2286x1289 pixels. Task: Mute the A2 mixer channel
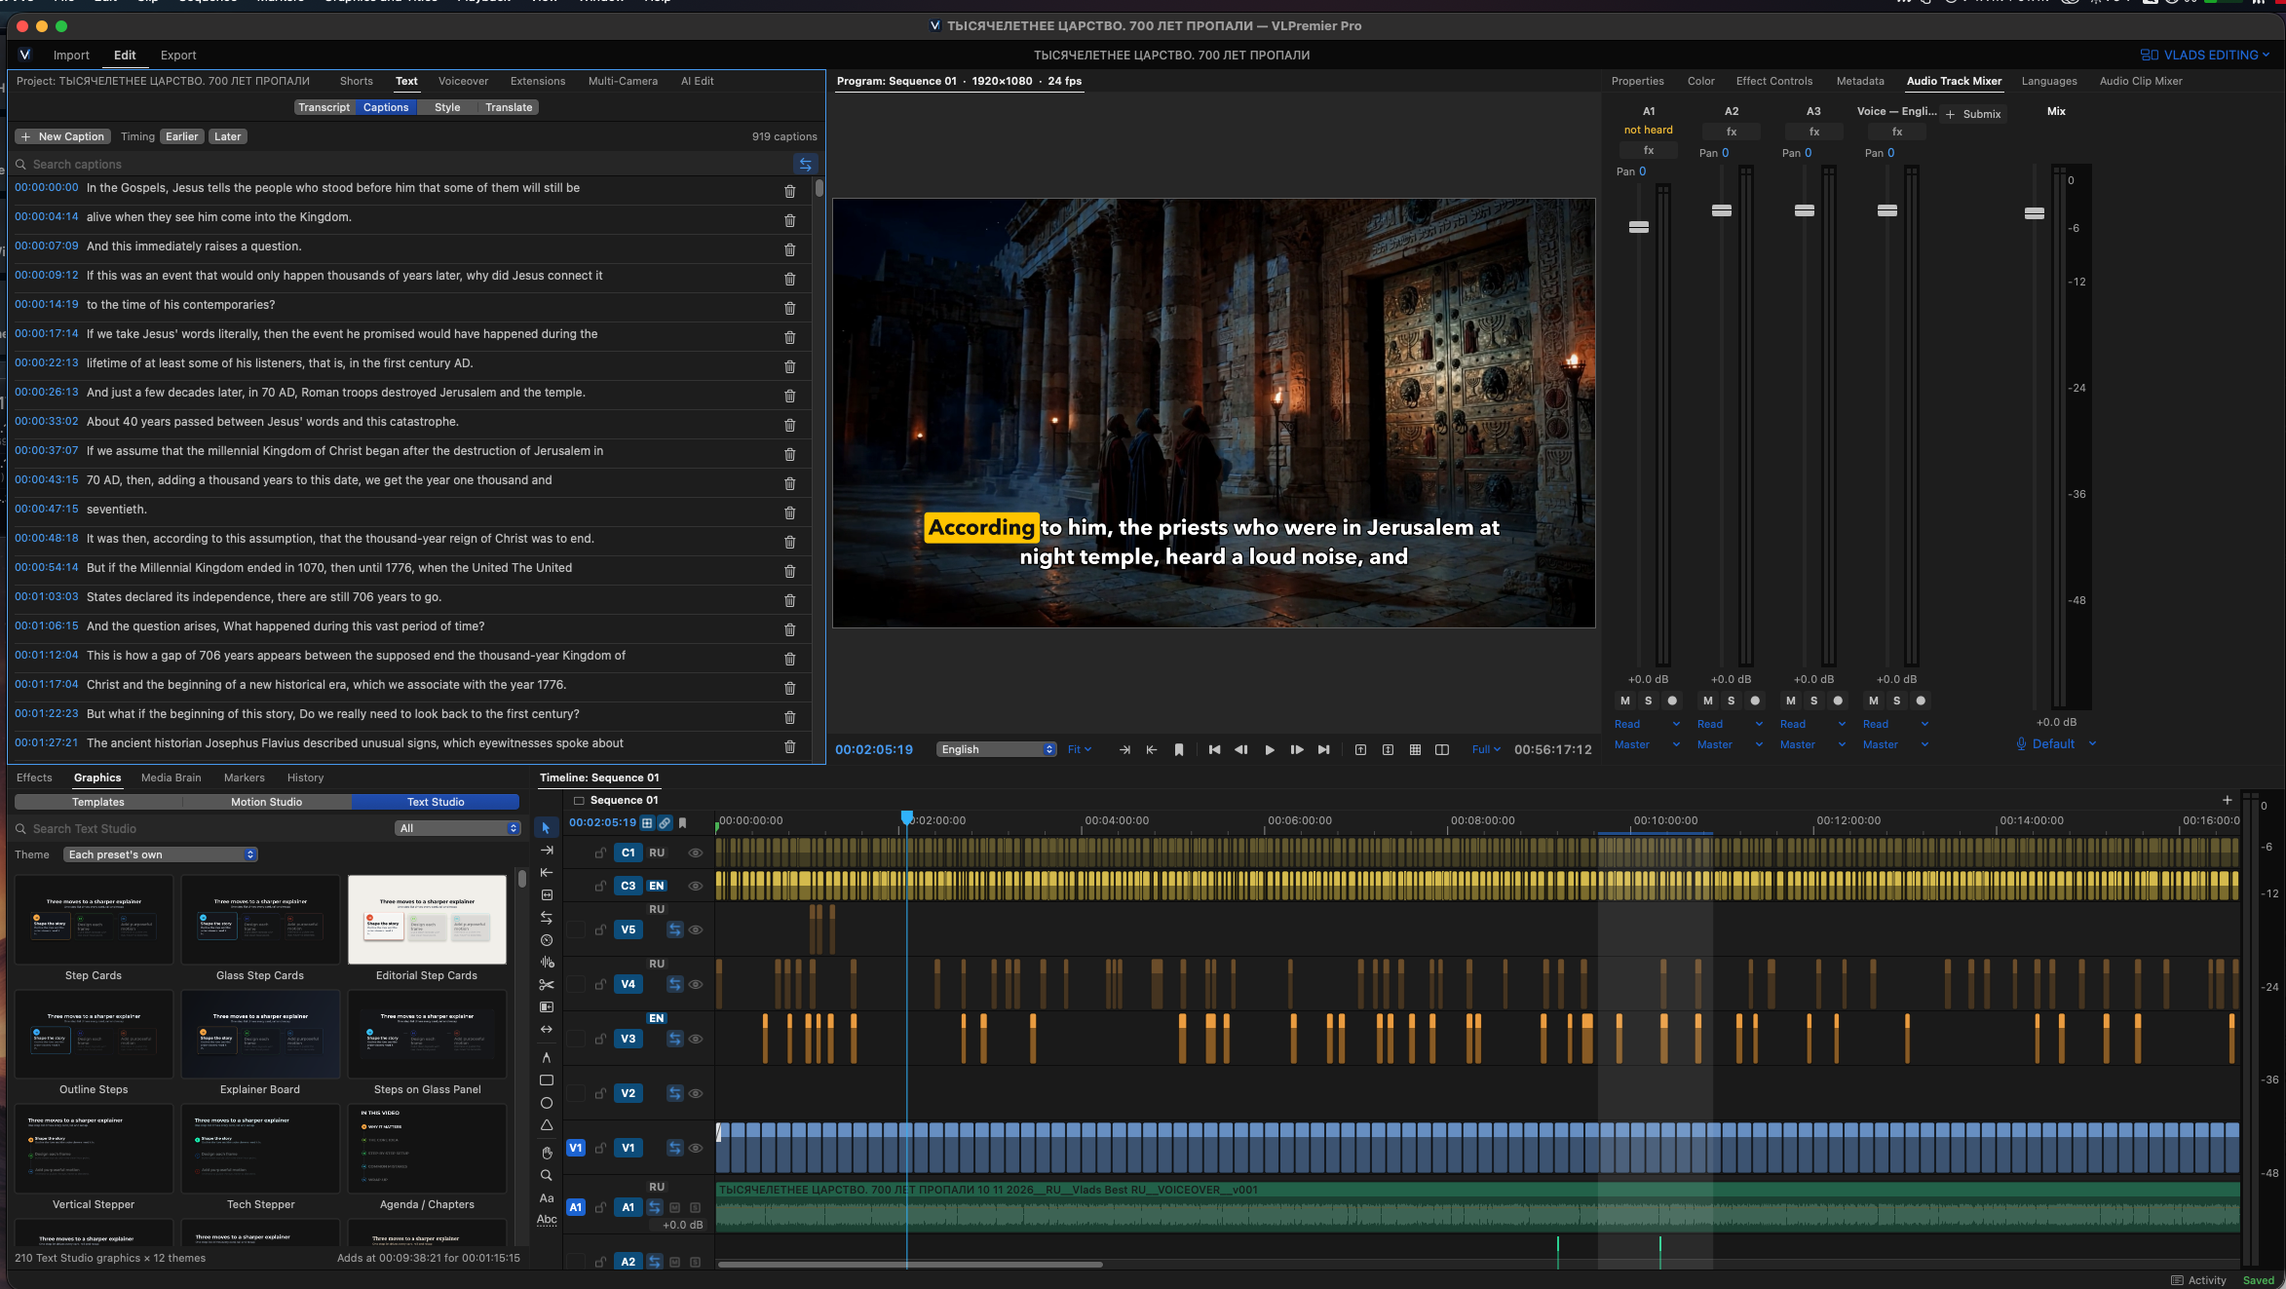[x=1708, y=701]
